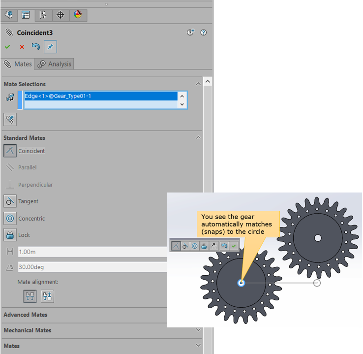Click entities-to-mate icon beside selection box
The width and height of the screenshot is (363, 354).
click(x=10, y=97)
